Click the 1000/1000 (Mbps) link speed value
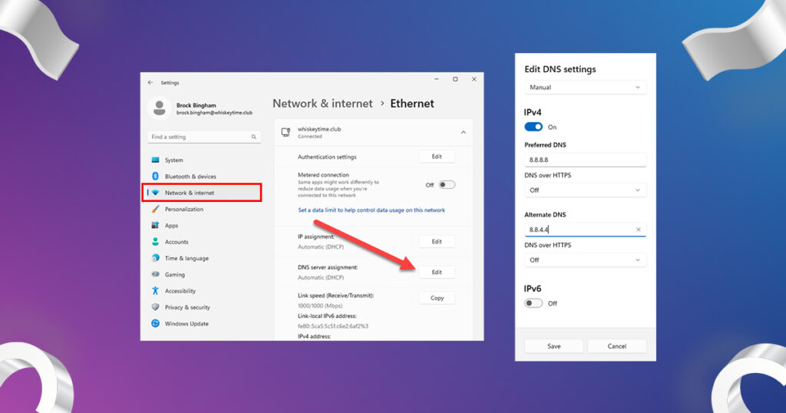 click(x=320, y=306)
